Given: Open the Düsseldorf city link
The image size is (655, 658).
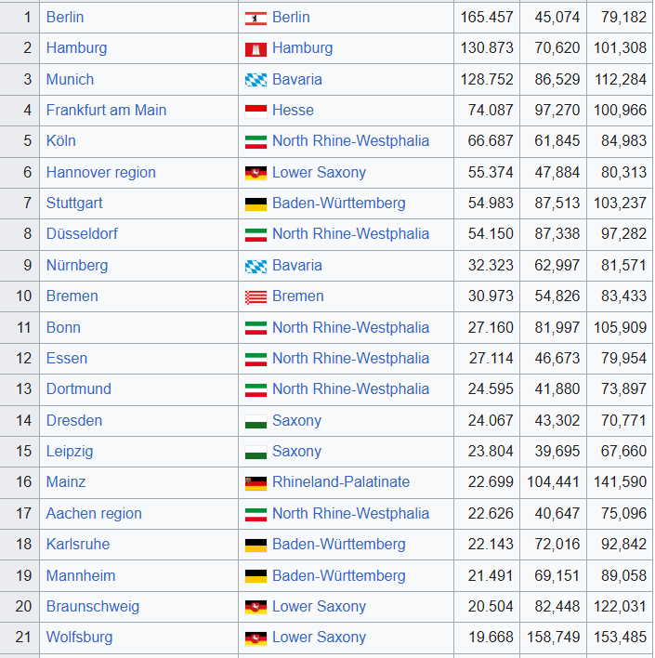Looking at the screenshot, I should [x=82, y=234].
